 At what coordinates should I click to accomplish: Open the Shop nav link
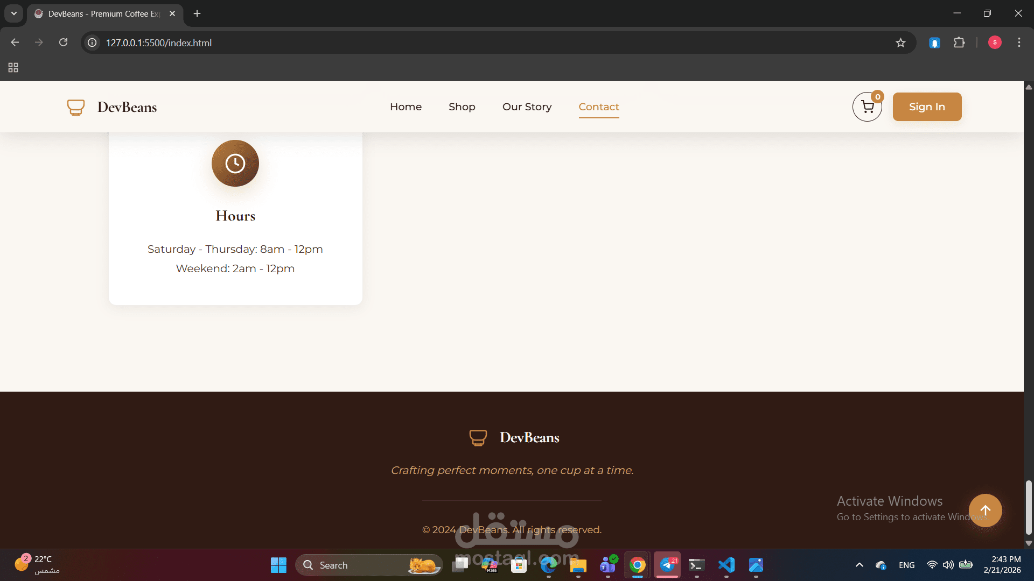coord(462,107)
